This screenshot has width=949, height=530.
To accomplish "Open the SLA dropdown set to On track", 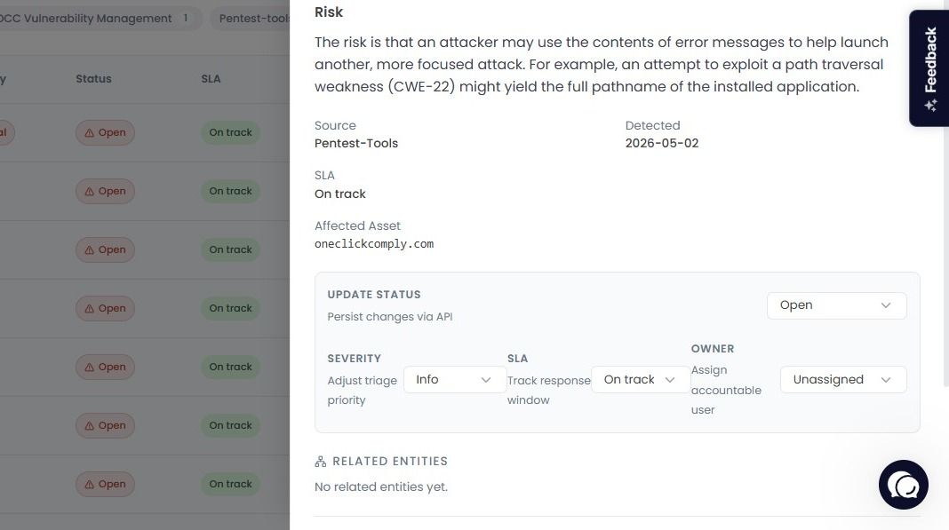I will 641,380.
